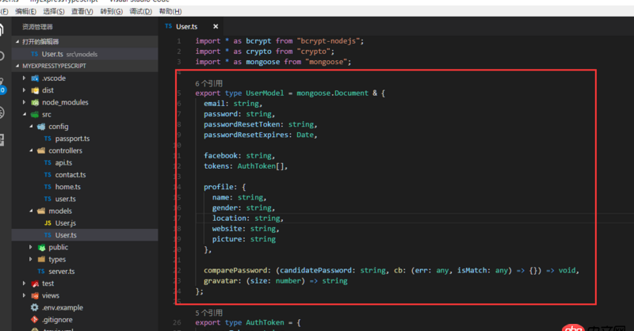Open contact.ts in the controllers folder
Screen dimensions: 634x331
[x=71, y=174]
